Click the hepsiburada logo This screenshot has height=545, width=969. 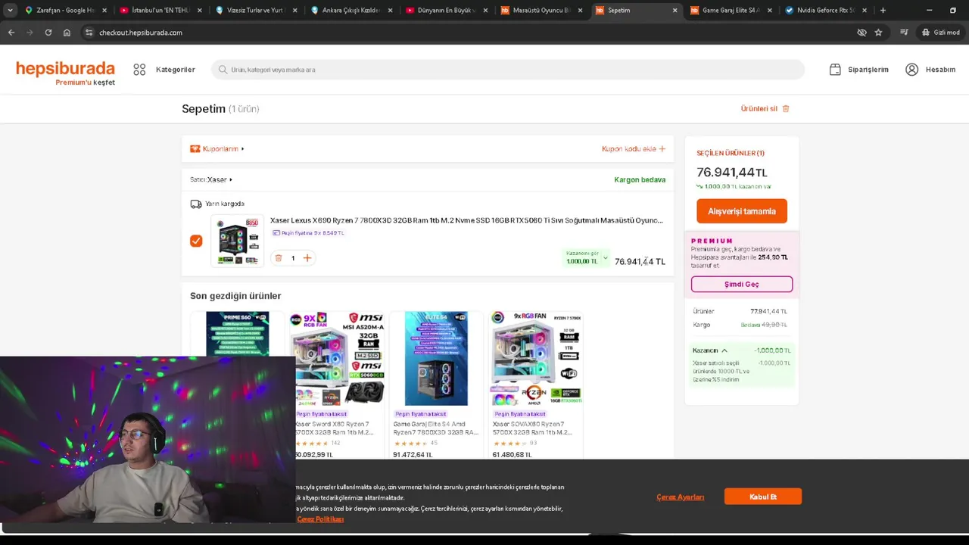pyautogui.click(x=65, y=69)
